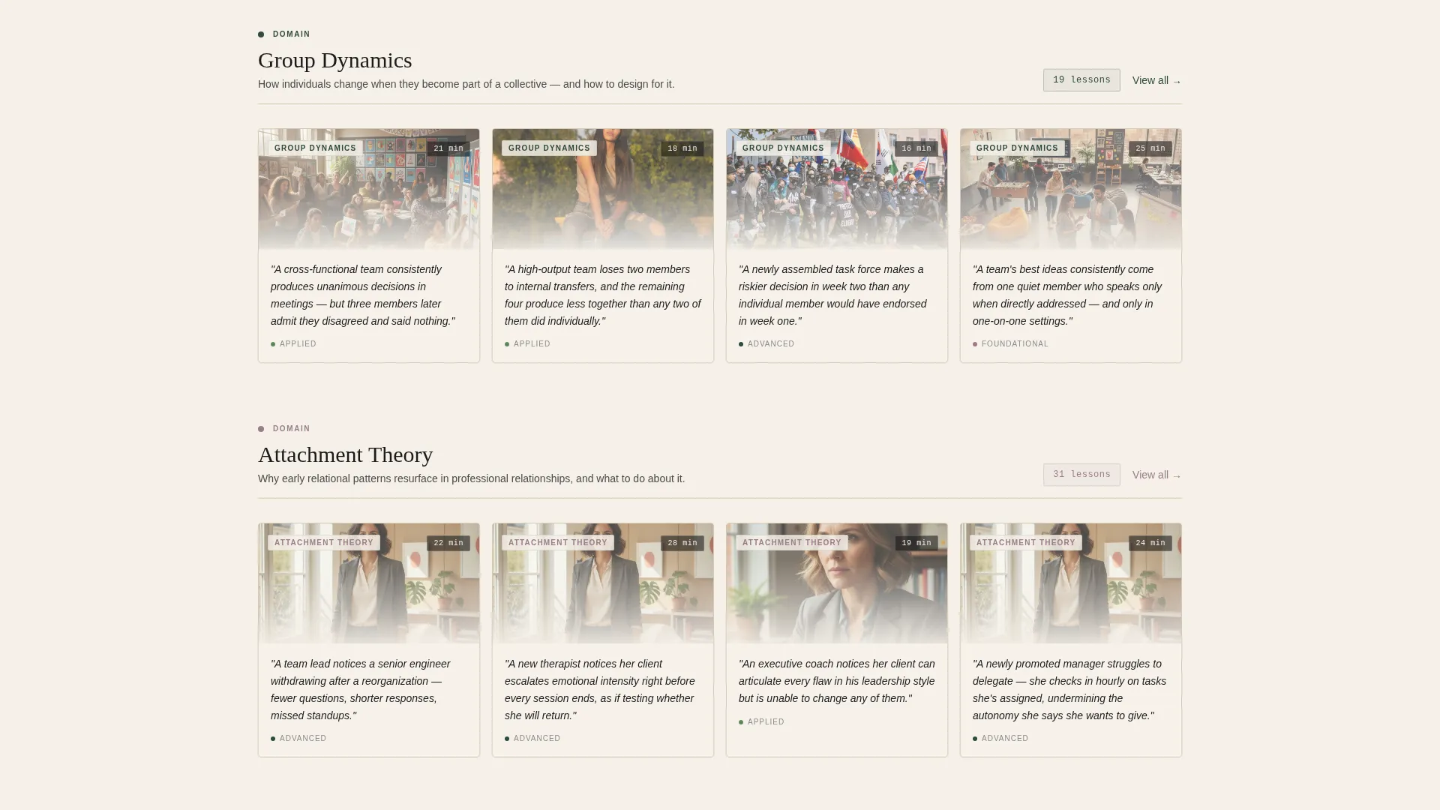Screen dimensions: 1440x810
Task: Select the new therapist client escalates lesson
Action: [600, 690]
